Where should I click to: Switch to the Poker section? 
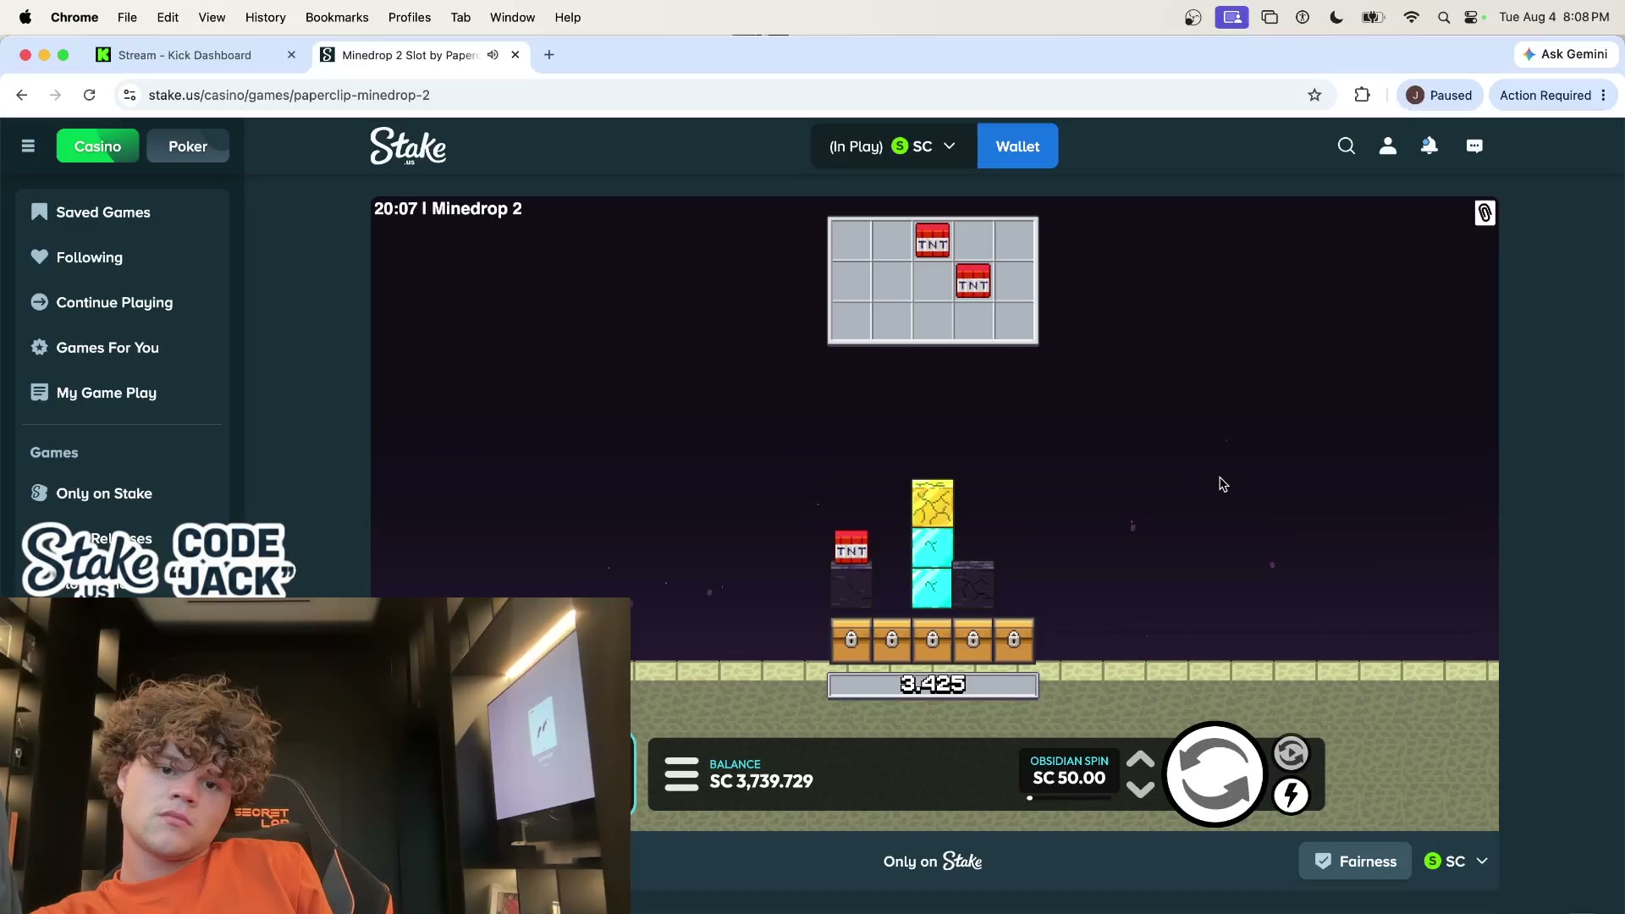pyautogui.click(x=188, y=146)
